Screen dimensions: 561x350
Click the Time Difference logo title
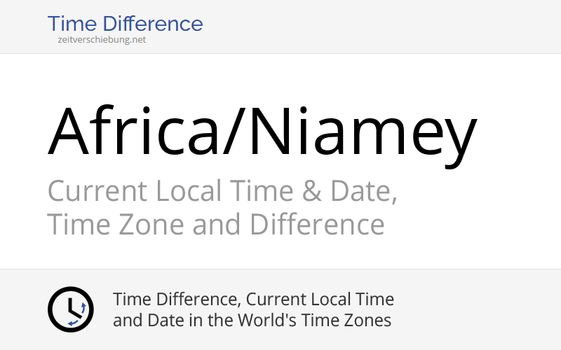pos(125,24)
